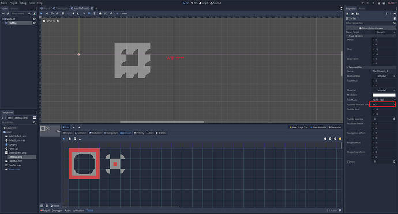The image size is (398, 214).
Task: Play the project
Action: 363,3
